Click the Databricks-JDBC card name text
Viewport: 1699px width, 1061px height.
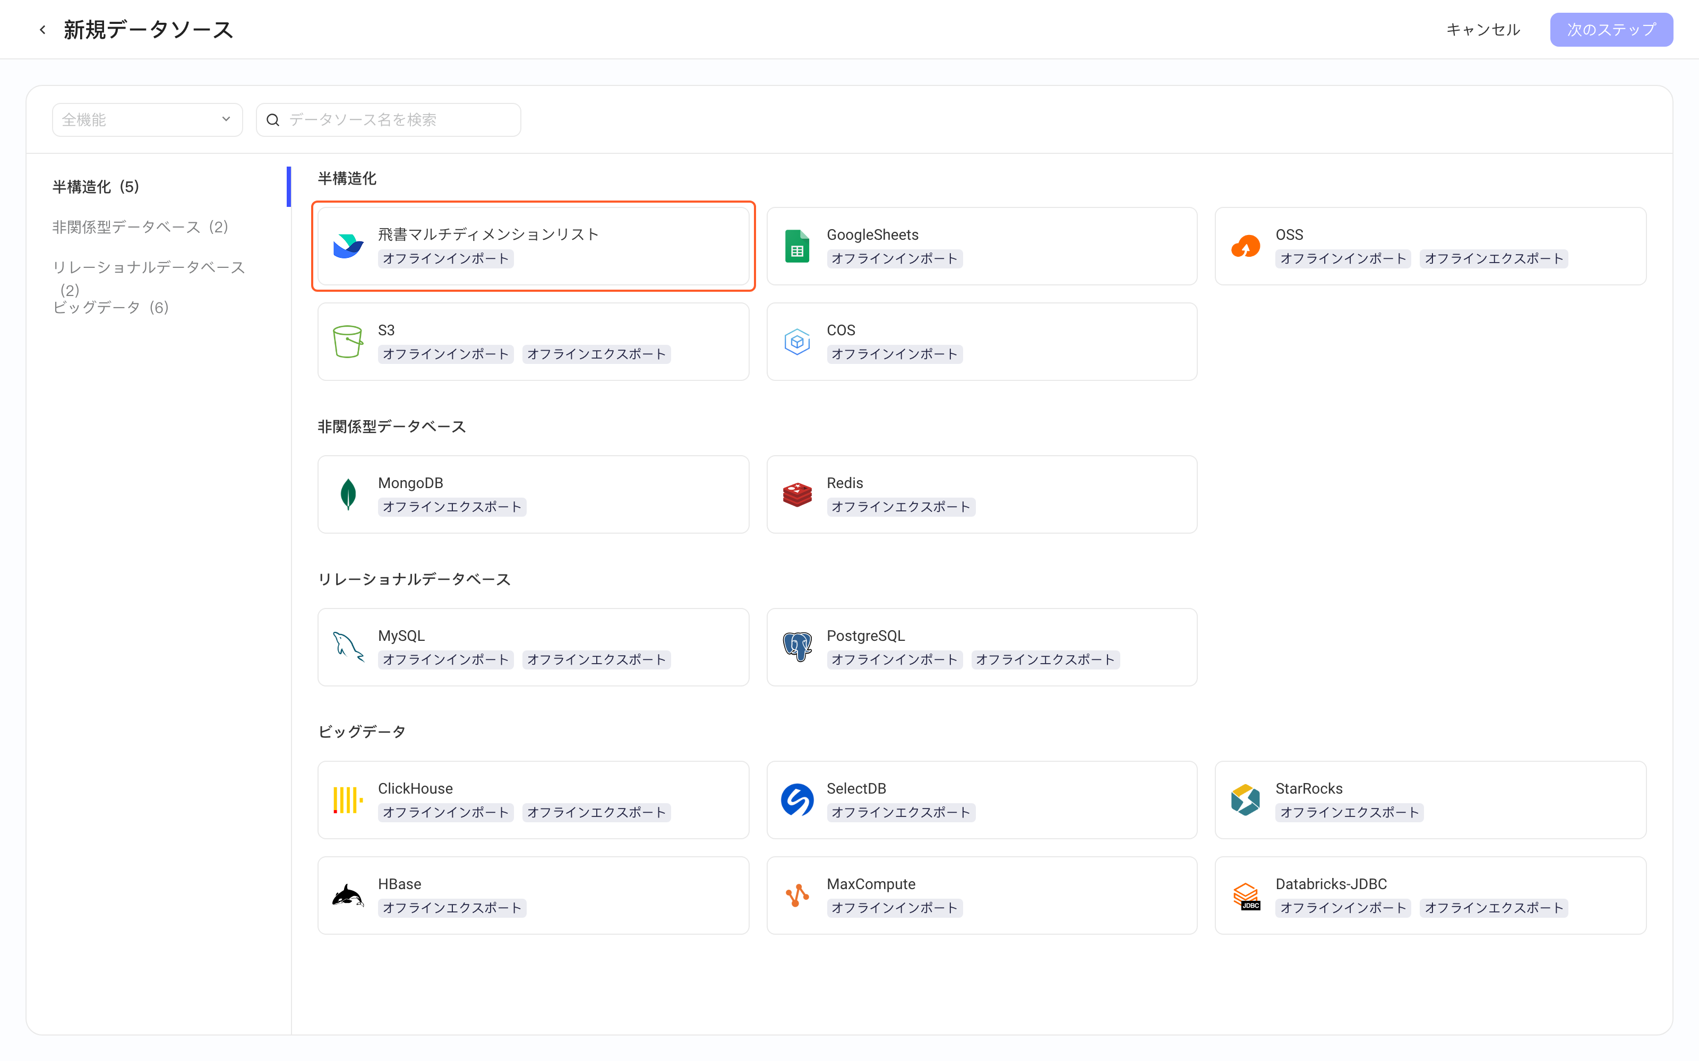coord(1331,883)
